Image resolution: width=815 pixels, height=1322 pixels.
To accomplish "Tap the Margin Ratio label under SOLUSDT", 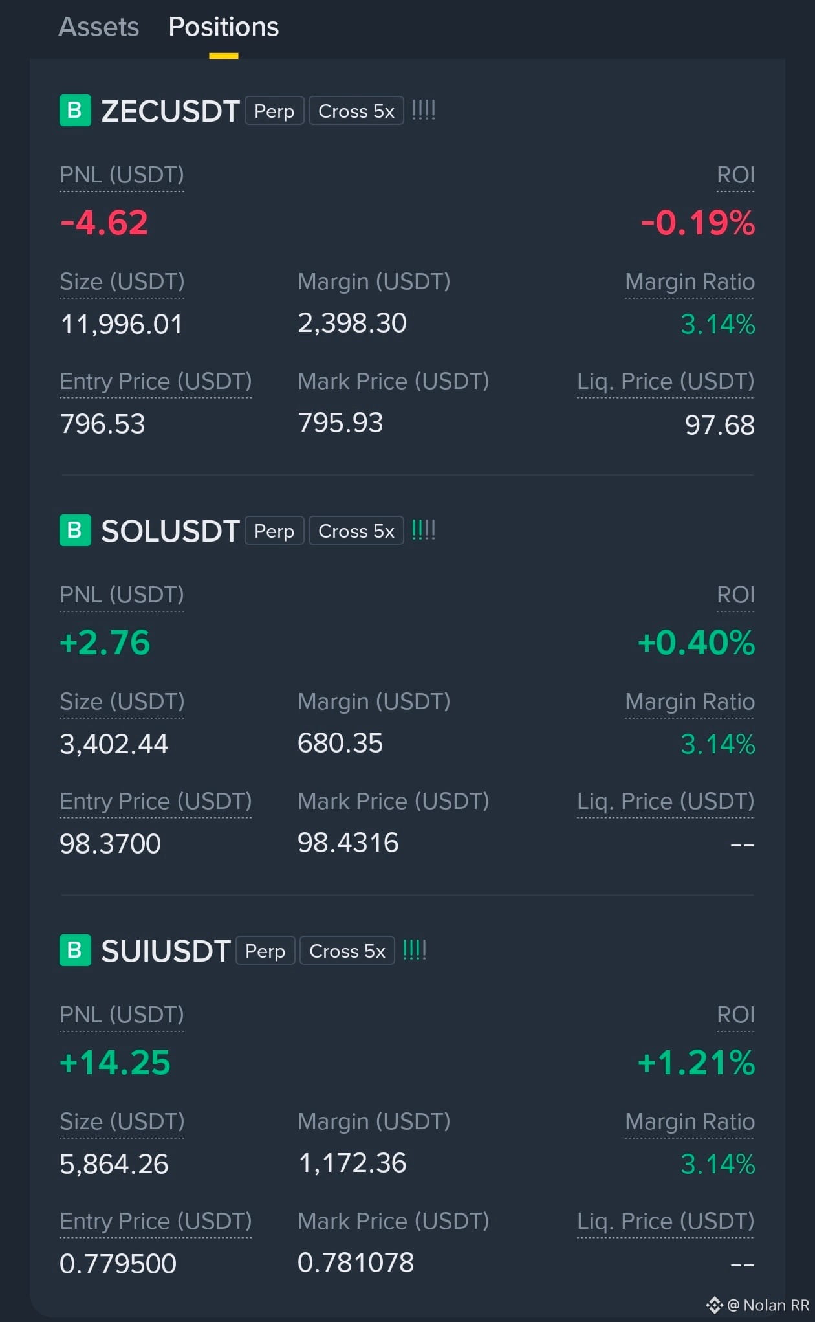I will (690, 701).
